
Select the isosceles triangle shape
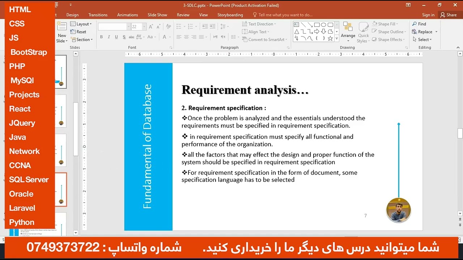tap(296, 31)
